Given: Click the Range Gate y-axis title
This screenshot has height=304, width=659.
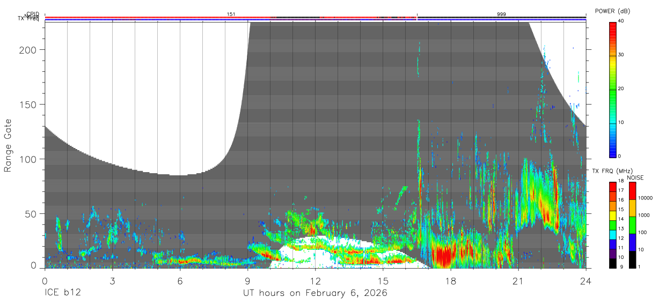Looking at the screenshot, I should (8, 145).
